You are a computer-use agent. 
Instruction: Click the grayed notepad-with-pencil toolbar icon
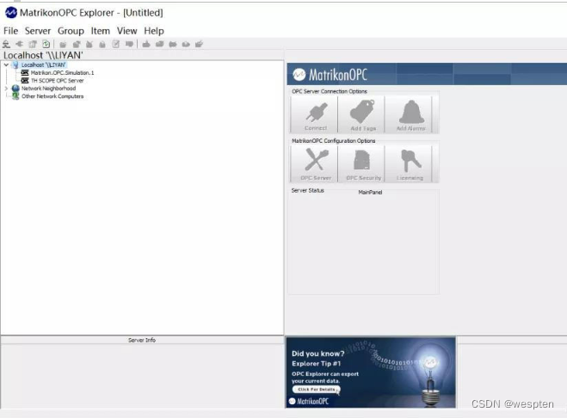point(115,44)
